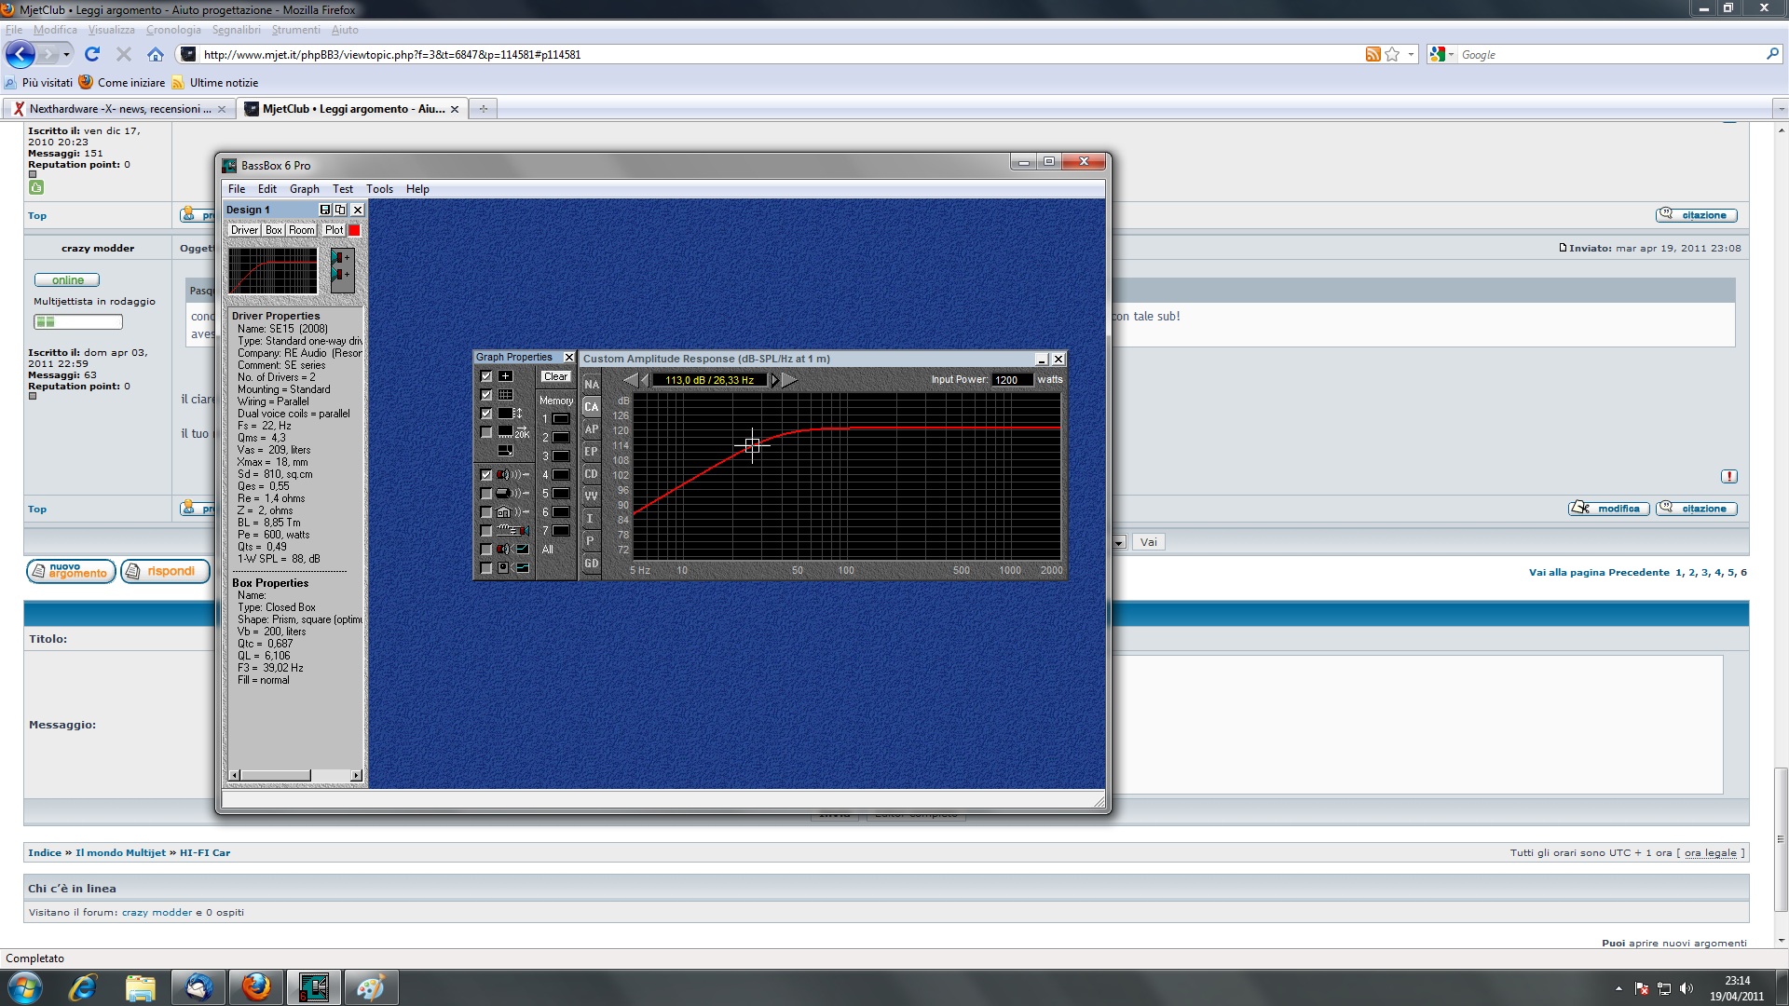Switch to the Nexthardware tab
The height and width of the screenshot is (1006, 1789).
click(x=119, y=109)
